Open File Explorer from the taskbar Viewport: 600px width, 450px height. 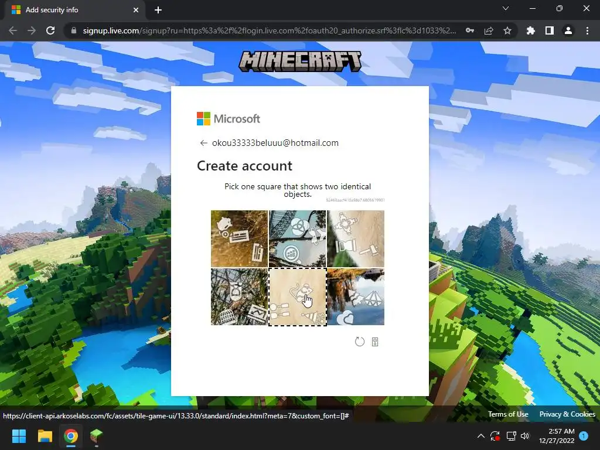[45, 436]
